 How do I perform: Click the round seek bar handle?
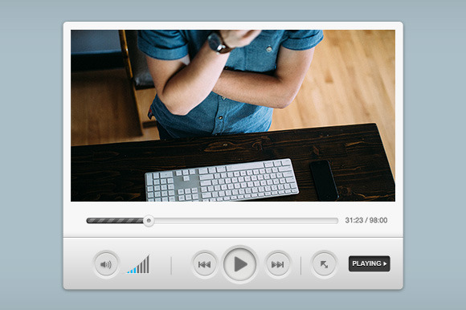coord(149,221)
